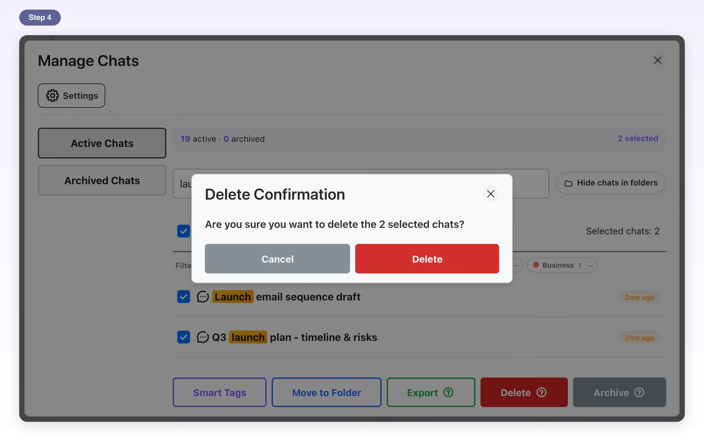Switch to Archived Chats tab
This screenshot has height=441, width=704.
102,180
